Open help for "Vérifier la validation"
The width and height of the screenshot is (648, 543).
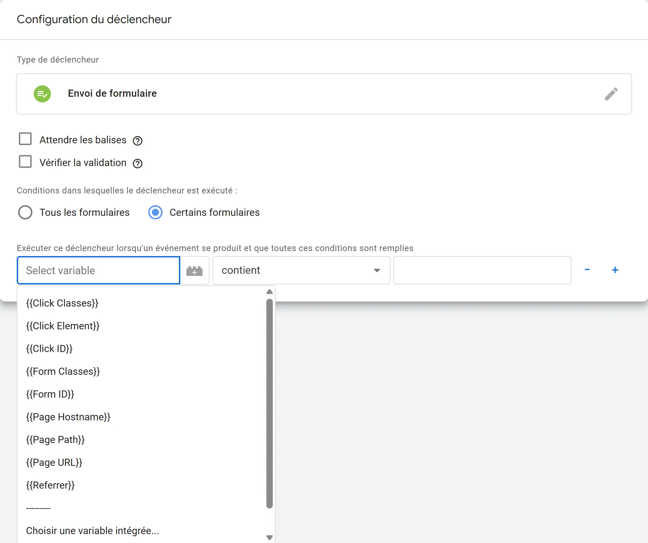point(137,164)
